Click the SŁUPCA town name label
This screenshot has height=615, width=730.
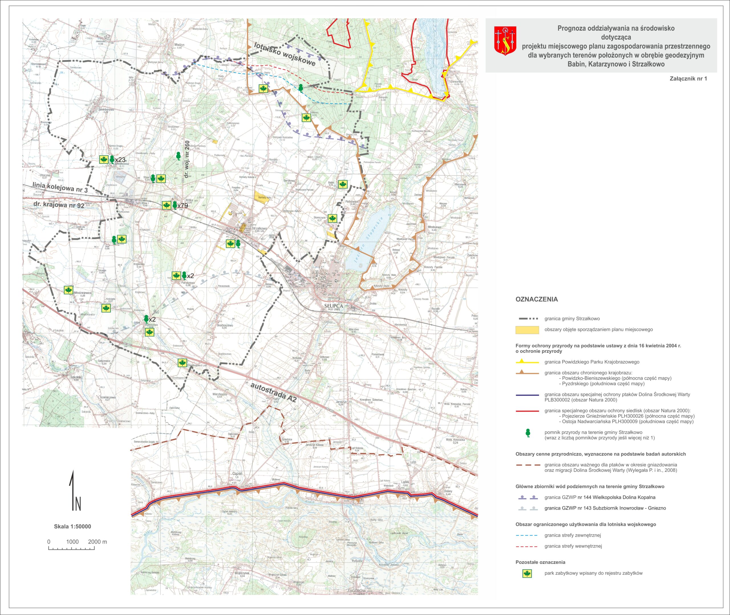pos(333,306)
